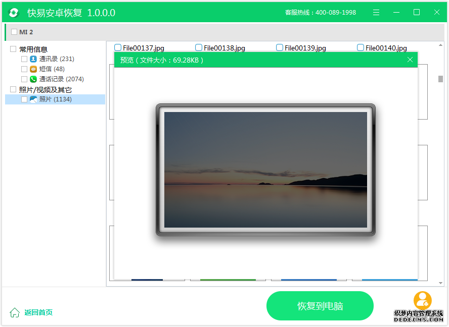Select the File00140.jpg checkbox

point(361,47)
